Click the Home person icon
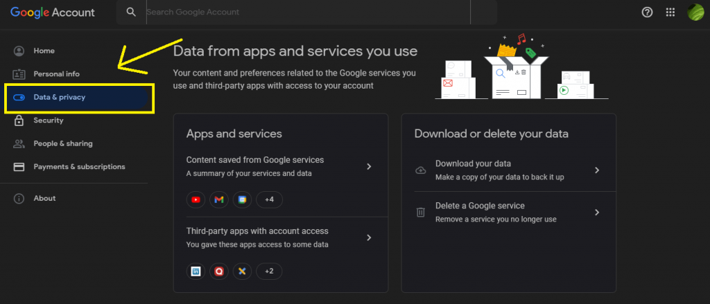This screenshot has width=710, height=304. click(x=19, y=51)
